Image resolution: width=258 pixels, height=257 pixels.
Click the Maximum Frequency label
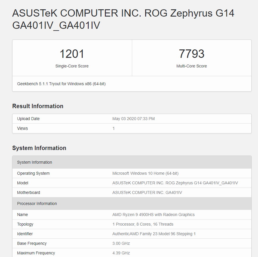(36, 253)
